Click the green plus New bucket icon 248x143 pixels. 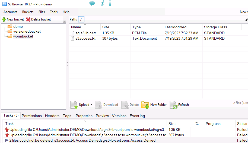pyautogui.click(x=4, y=19)
